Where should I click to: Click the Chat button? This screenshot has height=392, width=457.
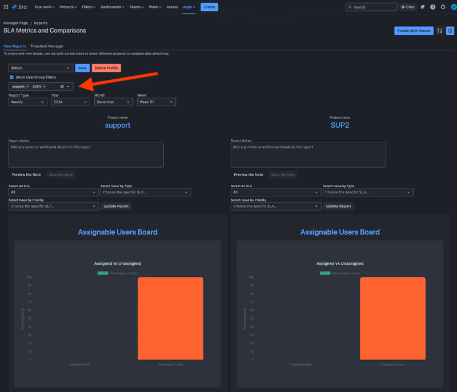pyautogui.click(x=408, y=7)
